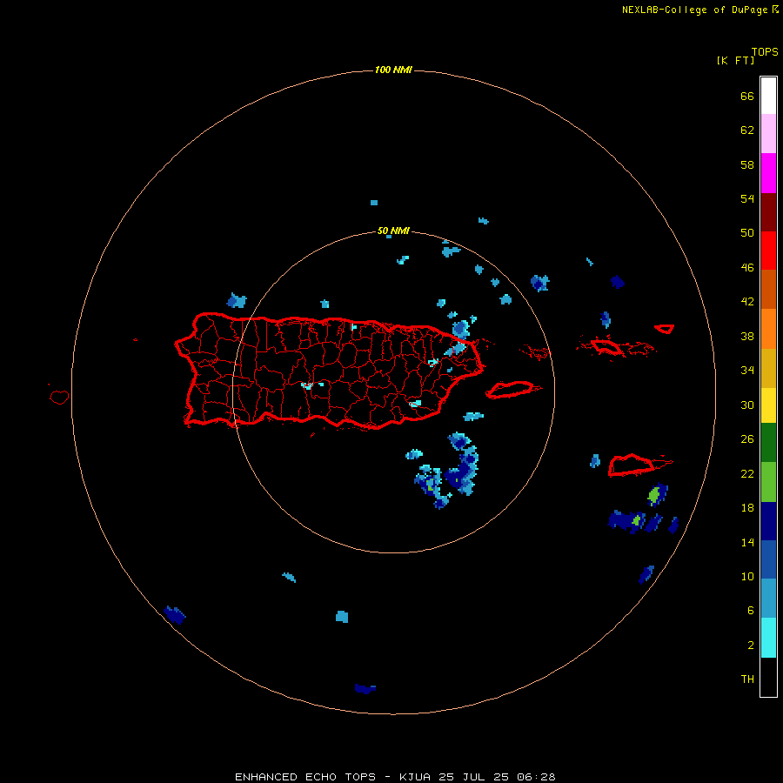Screen dimensions: 783x783
Task: Click the dark red (maroon) legend swatch
Action: click(x=768, y=212)
